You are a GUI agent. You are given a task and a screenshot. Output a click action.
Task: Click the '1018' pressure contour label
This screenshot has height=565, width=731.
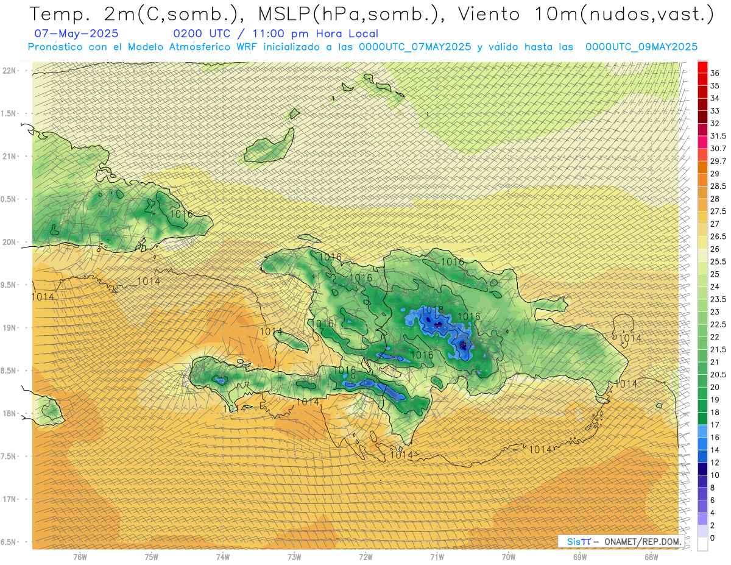[x=432, y=310]
